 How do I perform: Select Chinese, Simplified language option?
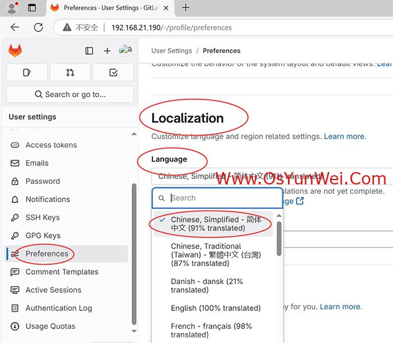click(x=213, y=224)
